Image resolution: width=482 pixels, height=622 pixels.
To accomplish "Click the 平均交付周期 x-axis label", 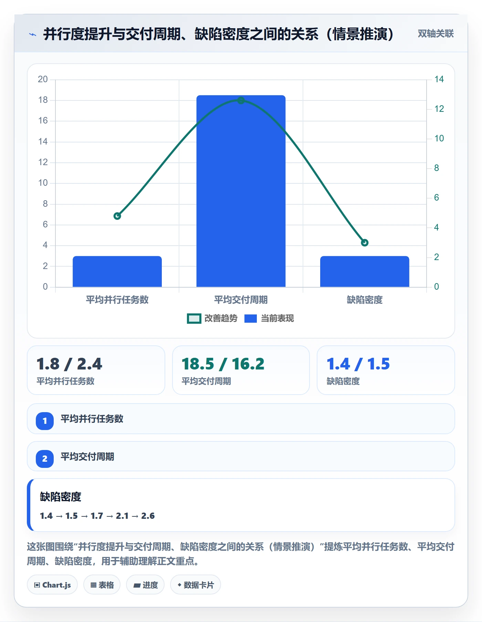I will point(241,300).
